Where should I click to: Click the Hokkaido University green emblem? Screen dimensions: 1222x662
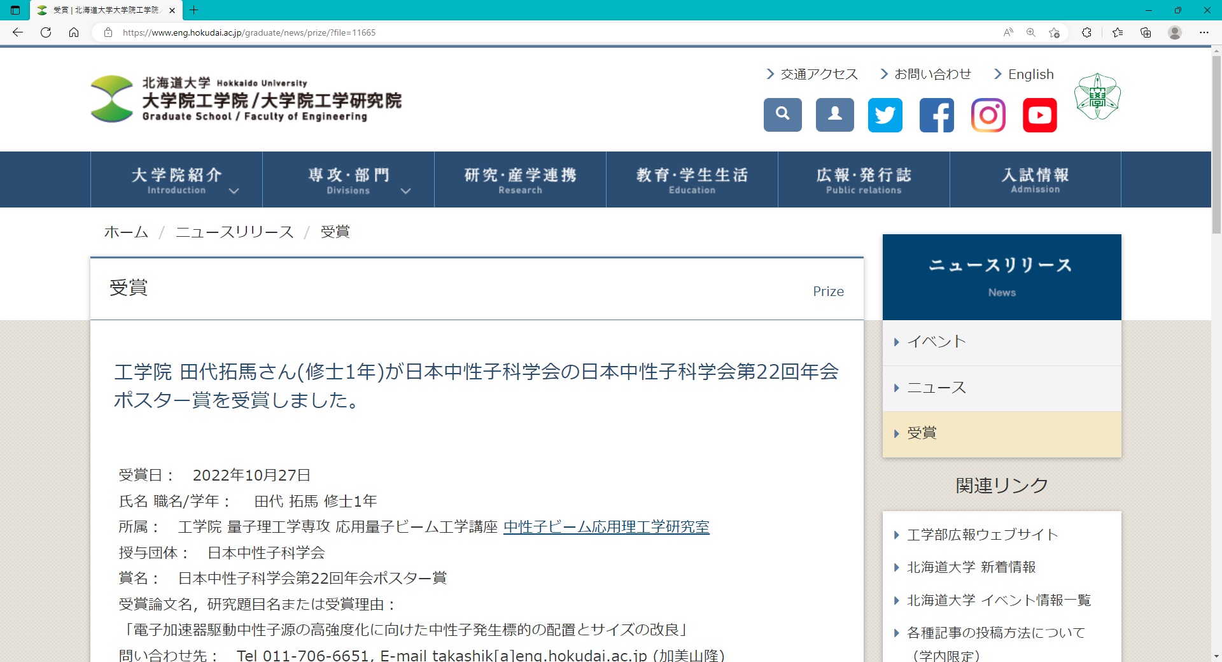pos(1097,97)
